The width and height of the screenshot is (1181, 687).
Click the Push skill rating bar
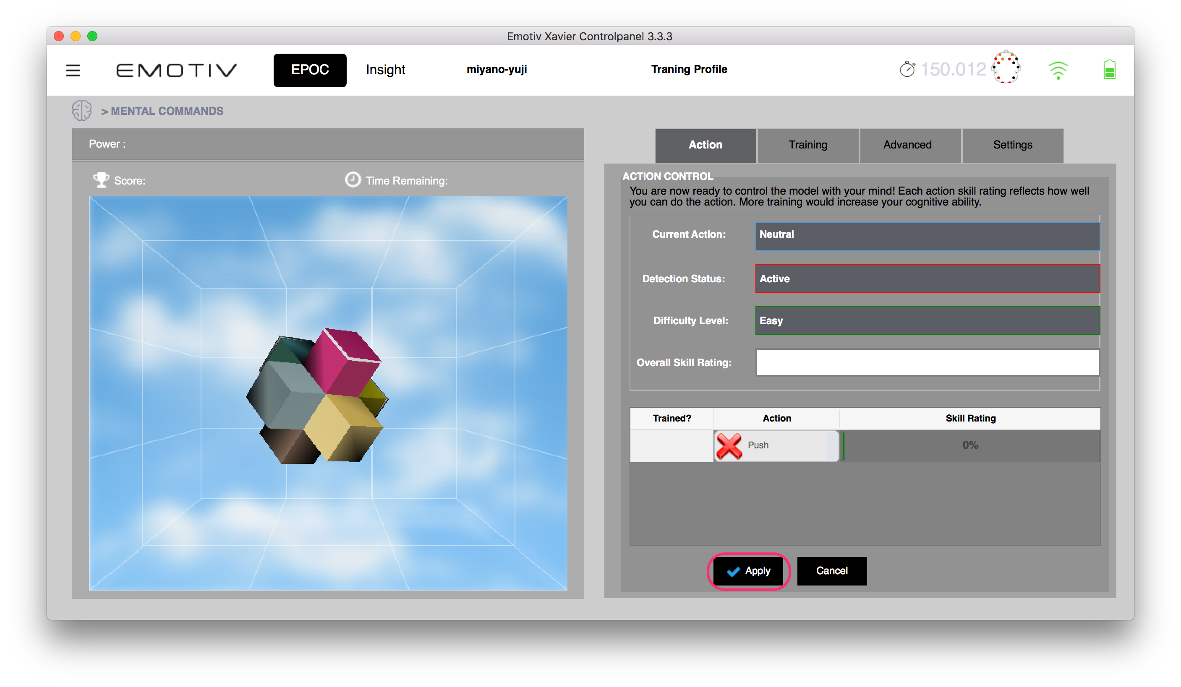970,445
